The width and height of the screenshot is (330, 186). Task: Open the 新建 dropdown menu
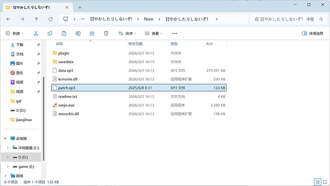pos(14,33)
